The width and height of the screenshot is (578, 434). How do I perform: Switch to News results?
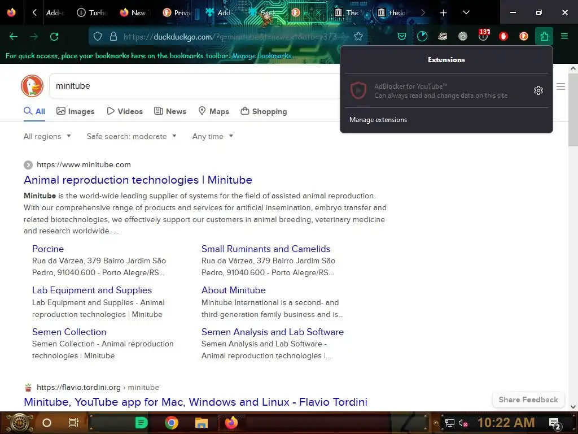[x=170, y=111]
